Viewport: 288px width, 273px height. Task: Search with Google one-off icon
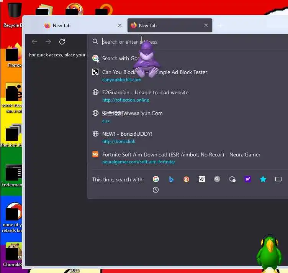(156, 179)
